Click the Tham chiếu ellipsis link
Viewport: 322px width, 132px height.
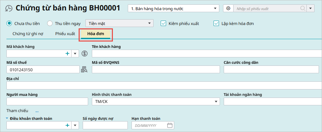(37, 111)
